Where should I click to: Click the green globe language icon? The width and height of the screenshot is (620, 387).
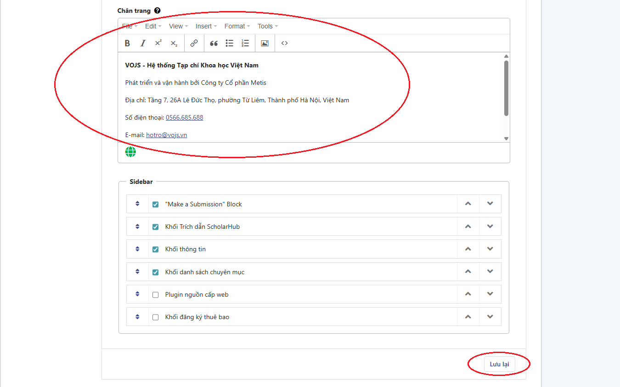pos(130,152)
